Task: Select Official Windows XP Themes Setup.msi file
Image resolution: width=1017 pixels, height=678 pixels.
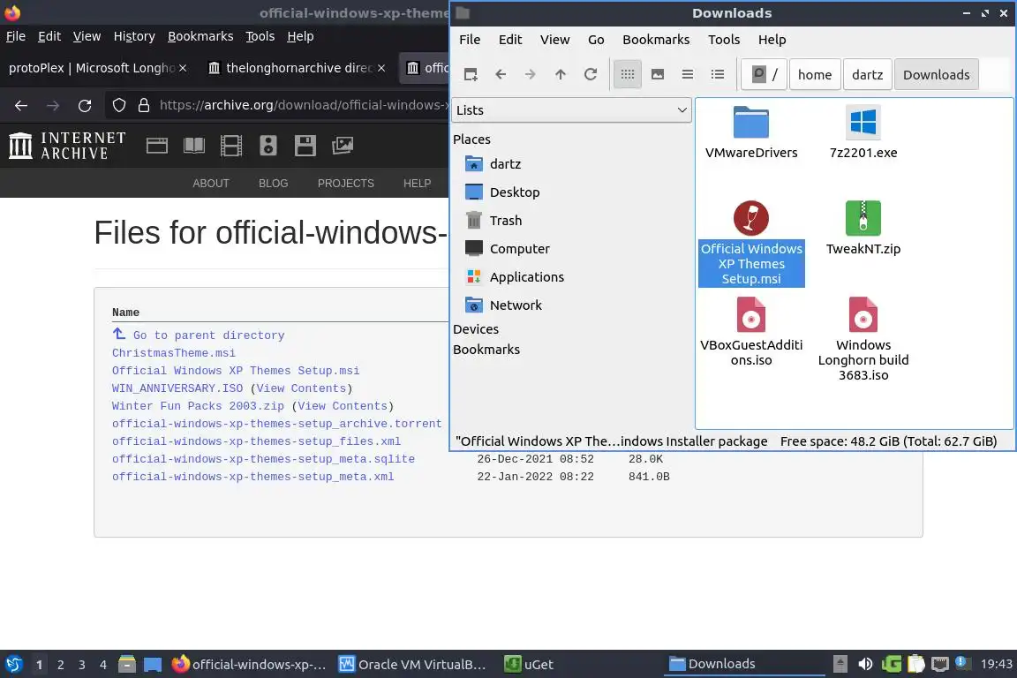Action: point(751,244)
